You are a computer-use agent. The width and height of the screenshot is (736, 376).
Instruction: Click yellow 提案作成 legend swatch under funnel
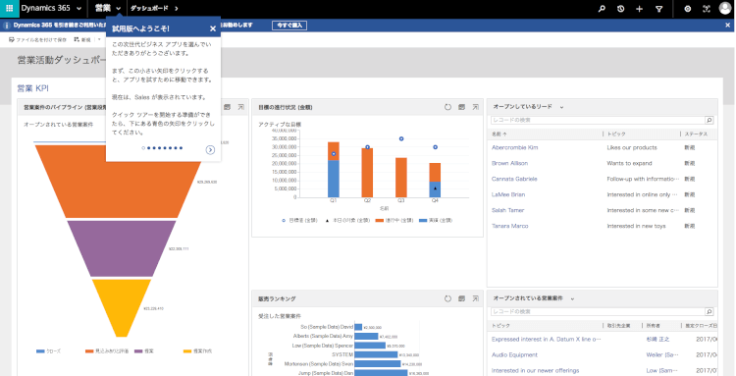click(x=187, y=351)
